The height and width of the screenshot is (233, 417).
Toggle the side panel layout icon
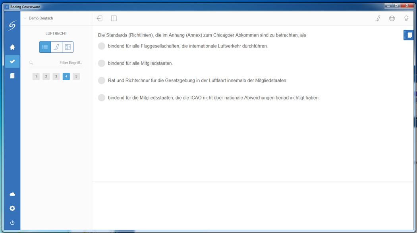point(114,18)
